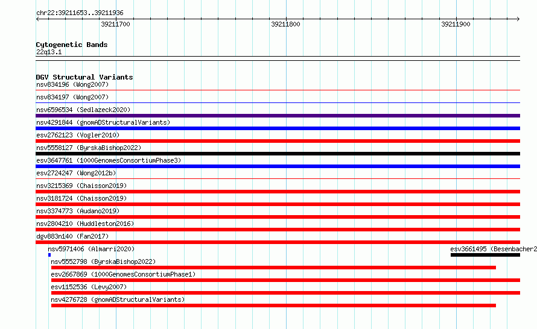Open esv2667869 (1000GenomesConsortiumPhase1) label
This screenshot has height=329, width=537.
pos(123,274)
